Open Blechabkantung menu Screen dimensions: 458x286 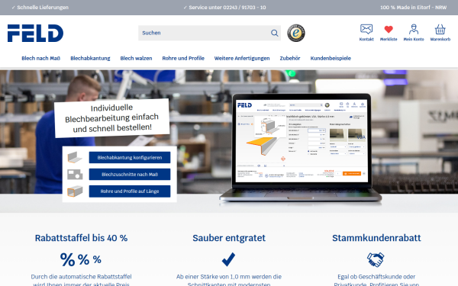pyautogui.click(x=90, y=59)
